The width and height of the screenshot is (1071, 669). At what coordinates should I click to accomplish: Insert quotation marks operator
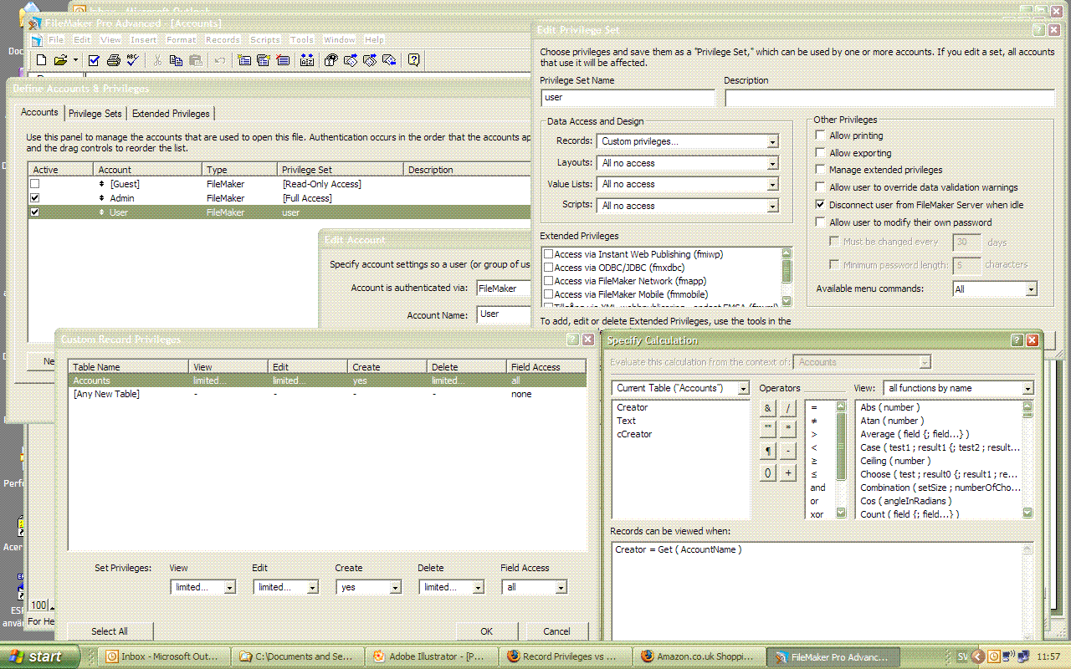[768, 429]
